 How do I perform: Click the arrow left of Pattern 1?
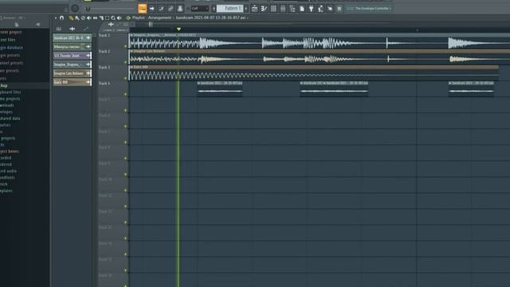click(214, 9)
